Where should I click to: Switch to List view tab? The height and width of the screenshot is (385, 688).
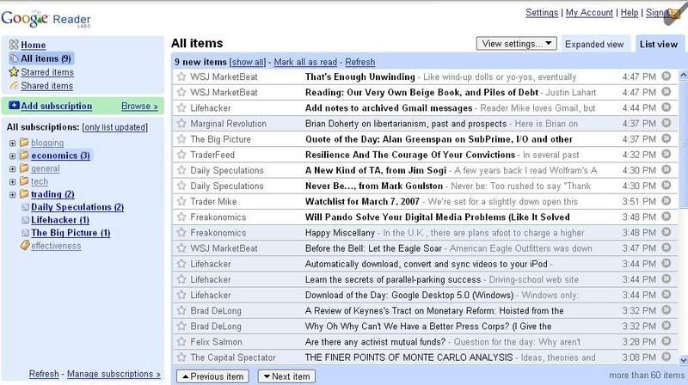(x=658, y=45)
